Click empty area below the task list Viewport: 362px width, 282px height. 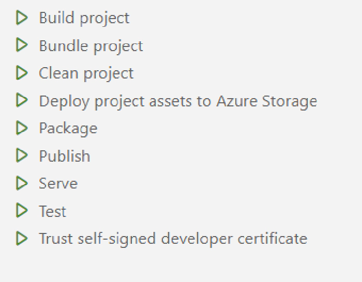[181, 266]
